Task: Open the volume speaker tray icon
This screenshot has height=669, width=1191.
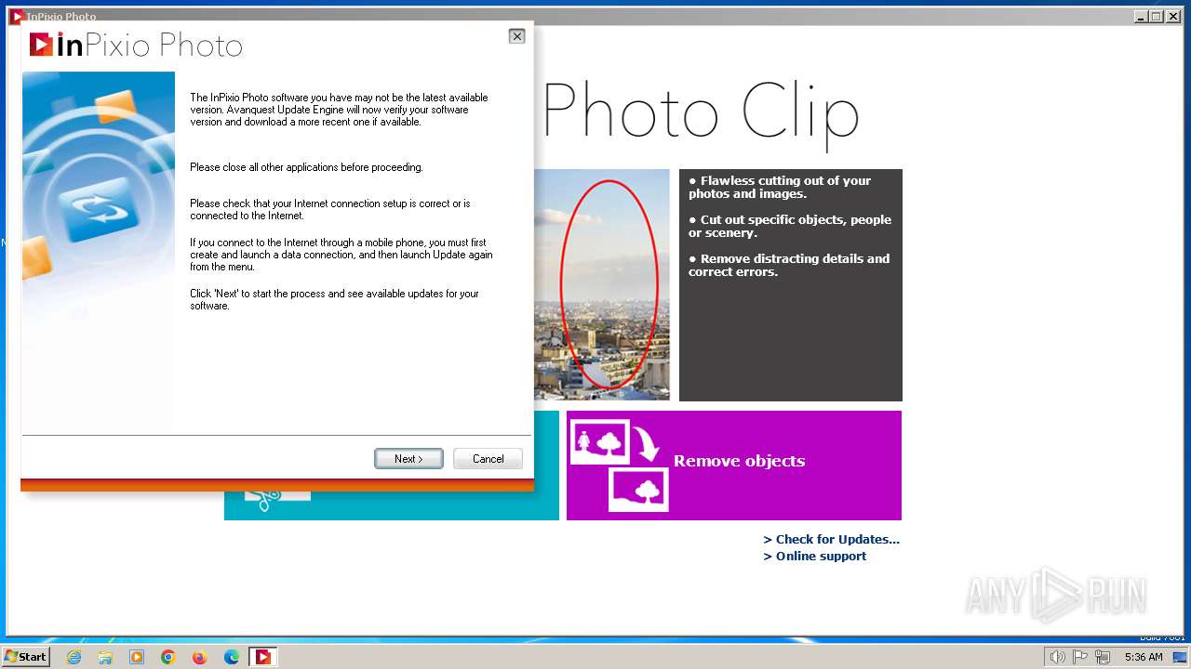Action: pyautogui.click(x=1057, y=657)
